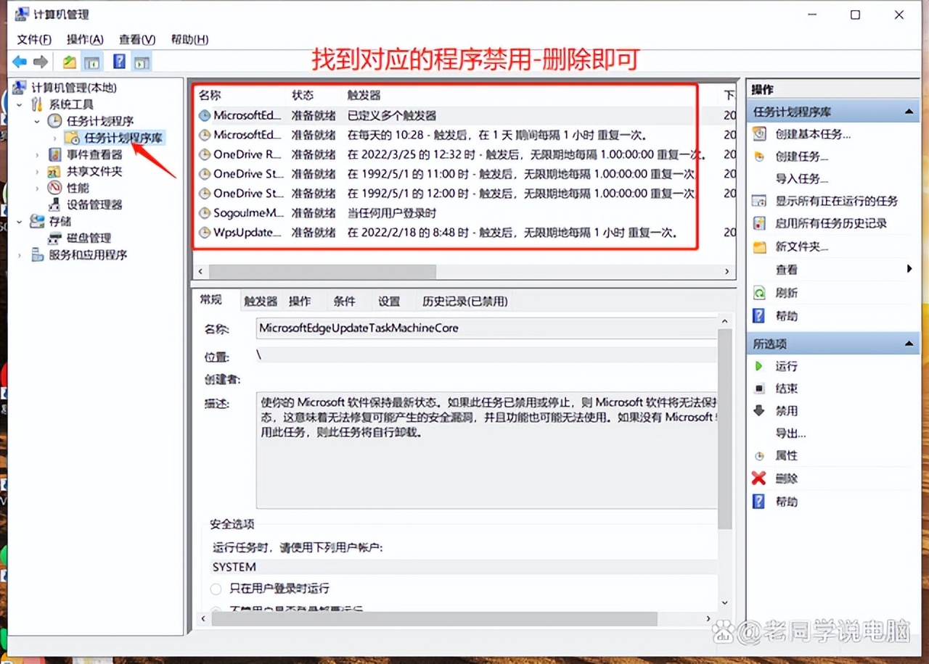Click the 刷新 refresh icon
The width and height of the screenshot is (929, 664).
click(x=759, y=293)
